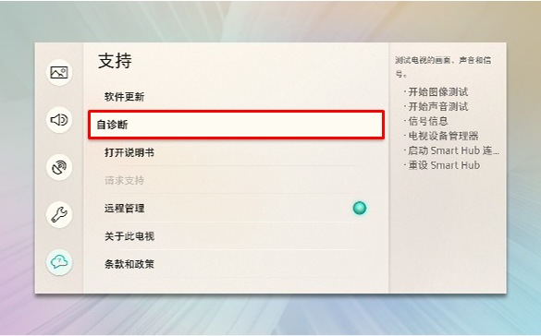The height and width of the screenshot is (336, 541).
Task: Open 打开说明书 entry
Action: pyautogui.click(x=129, y=152)
